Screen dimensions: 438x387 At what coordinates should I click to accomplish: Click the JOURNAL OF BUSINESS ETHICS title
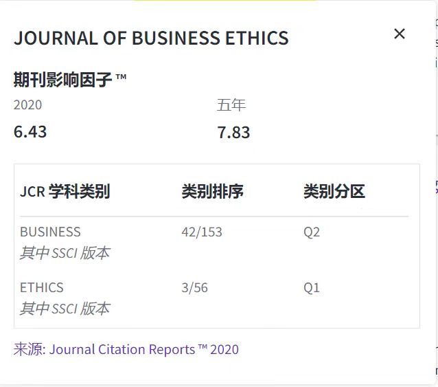click(151, 38)
